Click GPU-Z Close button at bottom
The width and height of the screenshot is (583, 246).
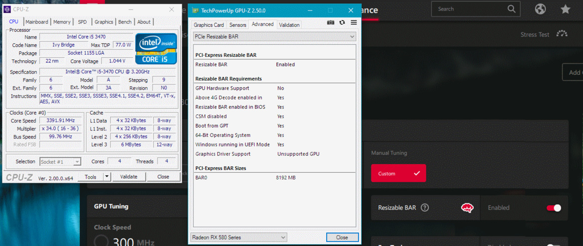342,237
